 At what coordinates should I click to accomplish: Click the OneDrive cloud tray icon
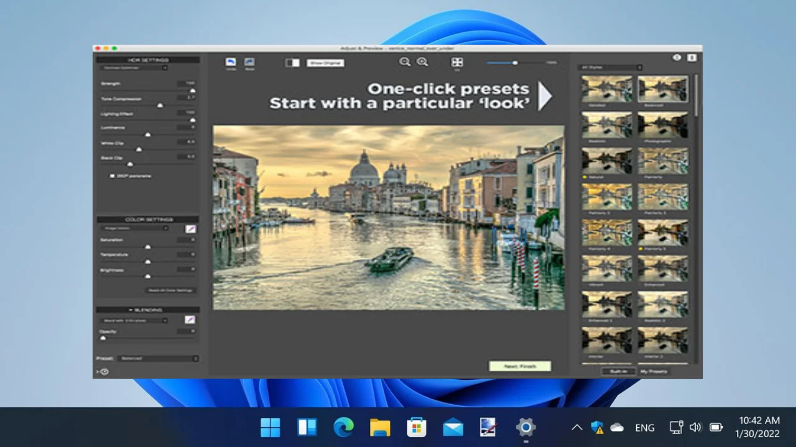coord(617,427)
